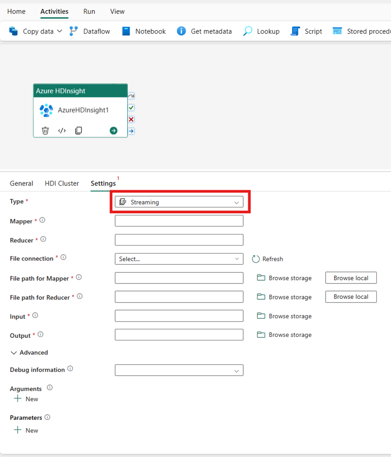
Task: Clone the AzureHDInsight1 activity with copy icon
Action: click(79, 131)
